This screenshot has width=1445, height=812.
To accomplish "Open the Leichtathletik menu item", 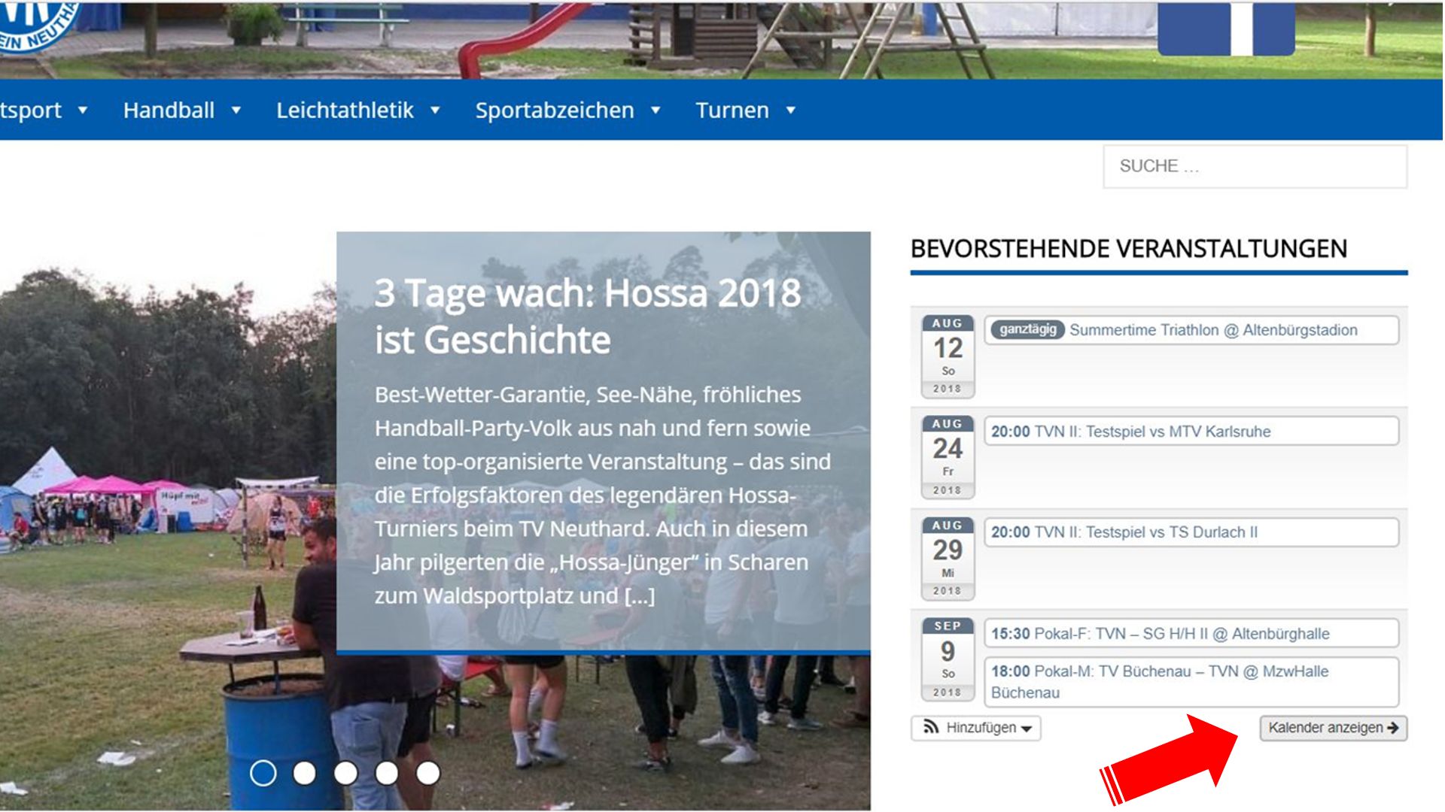I will [345, 110].
